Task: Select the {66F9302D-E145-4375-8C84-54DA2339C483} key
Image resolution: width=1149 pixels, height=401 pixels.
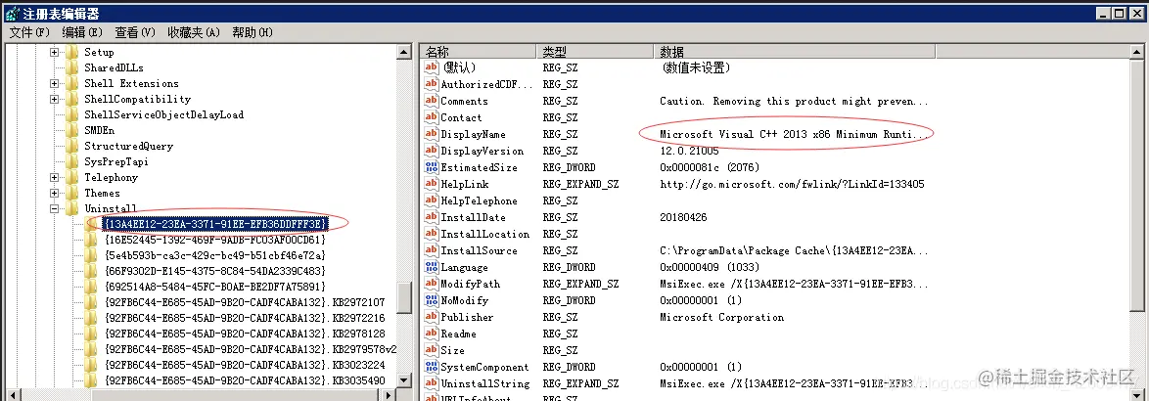Action: click(x=214, y=271)
